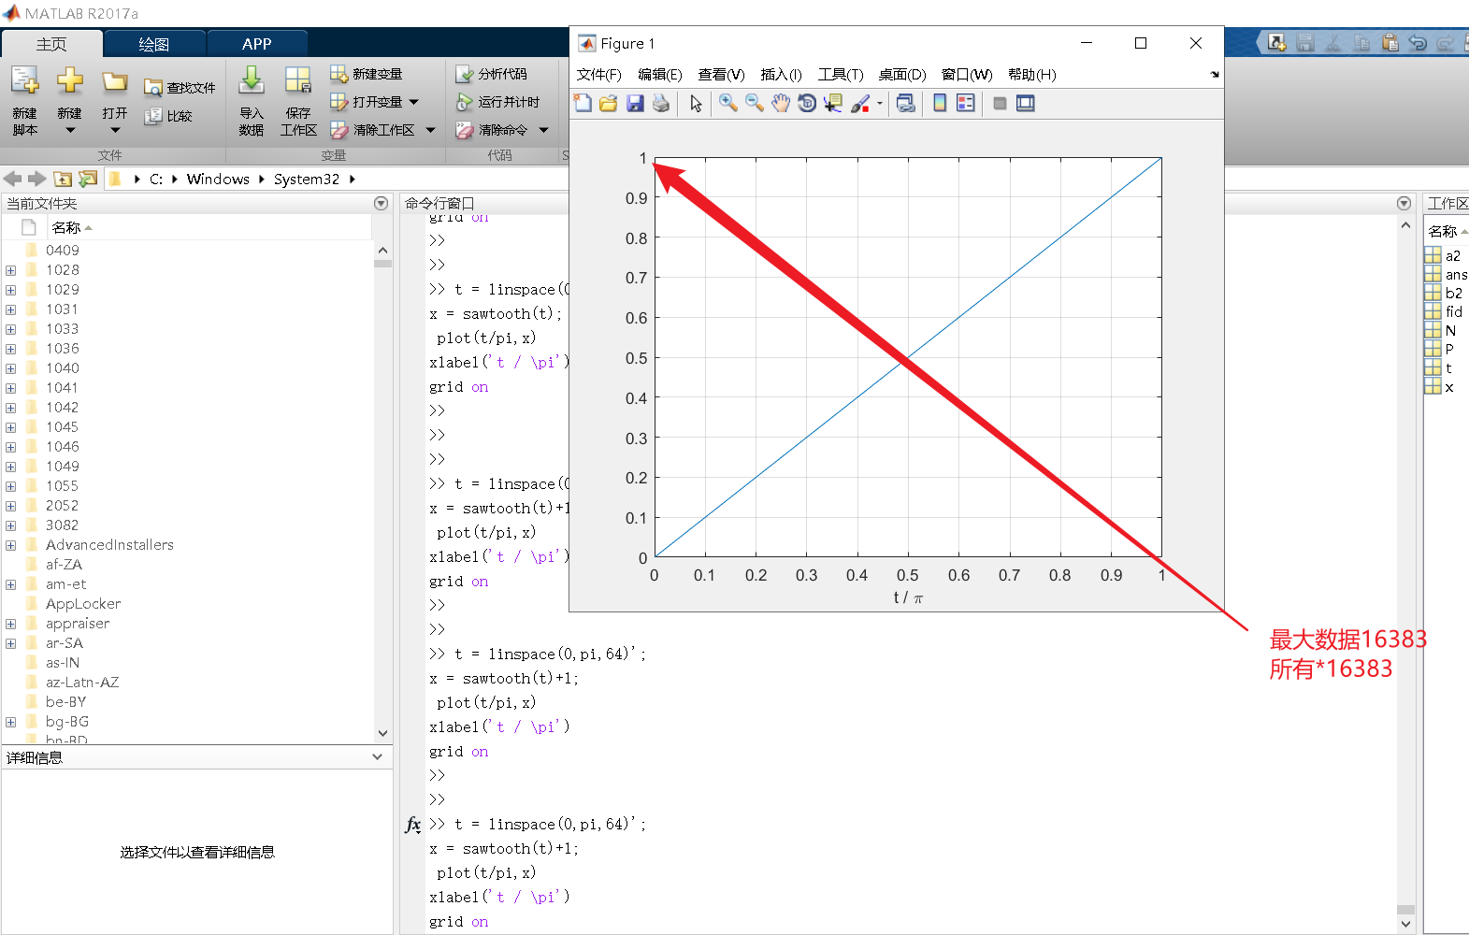Click the paste icon in quick access toolbar
This screenshot has height=935, width=1469.
coord(1390,42)
